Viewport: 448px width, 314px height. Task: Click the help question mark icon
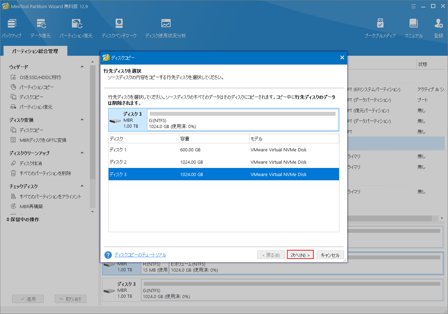pos(108,255)
